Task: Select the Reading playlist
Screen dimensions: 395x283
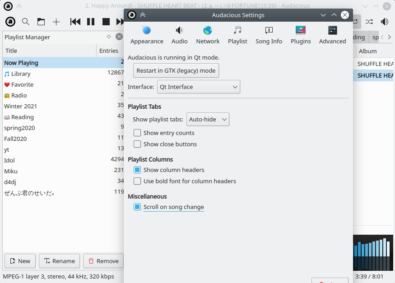Action: (x=63, y=117)
